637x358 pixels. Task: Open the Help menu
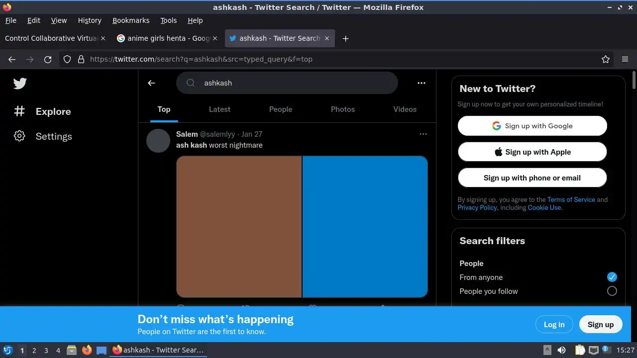click(195, 20)
